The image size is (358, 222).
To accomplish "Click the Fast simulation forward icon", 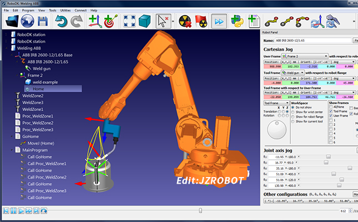I will pyautogui.click(x=219, y=22).
